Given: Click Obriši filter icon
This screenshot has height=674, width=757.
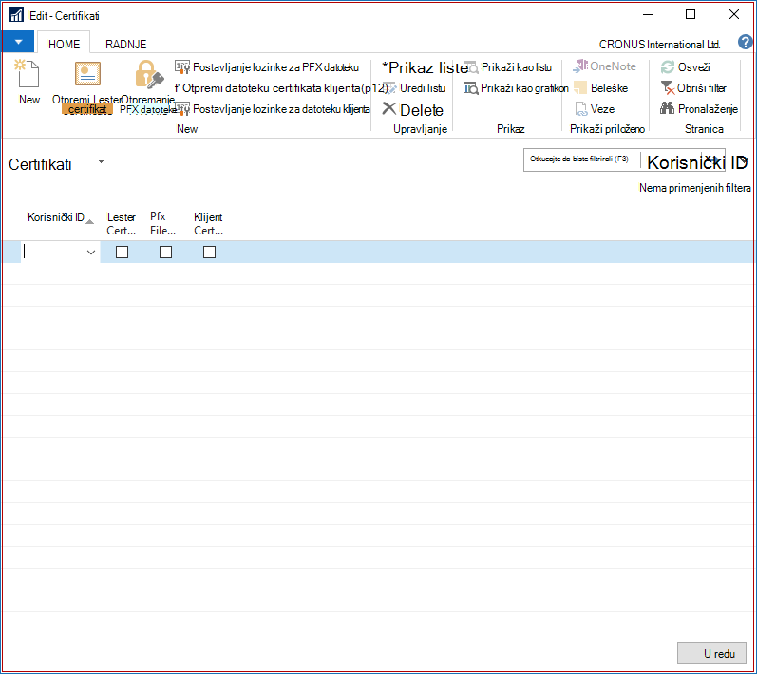Looking at the screenshot, I should point(667,88).
